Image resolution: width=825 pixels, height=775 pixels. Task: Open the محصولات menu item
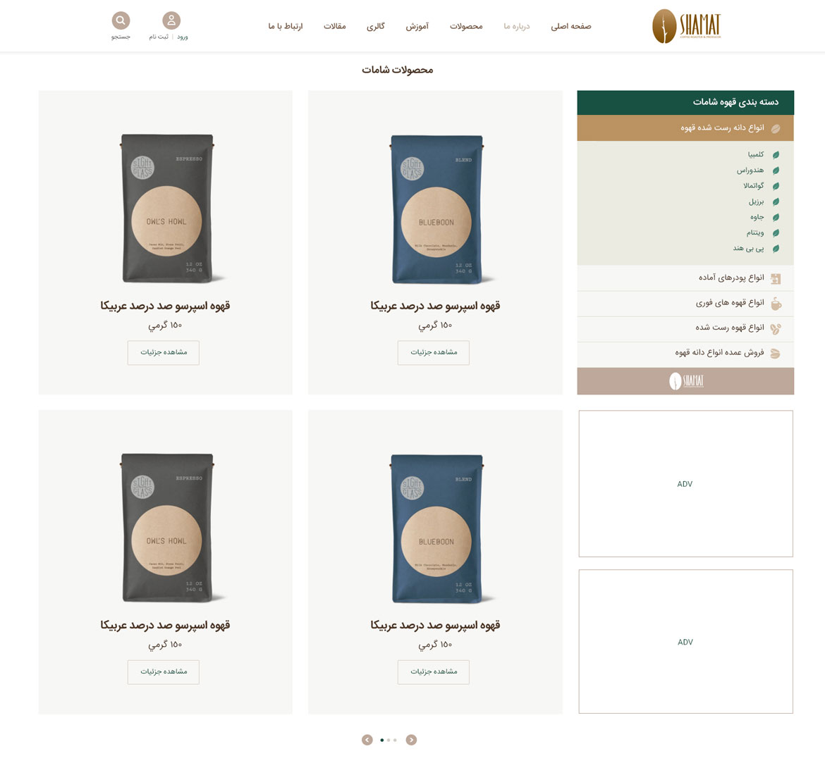click(x=466, y=26)
